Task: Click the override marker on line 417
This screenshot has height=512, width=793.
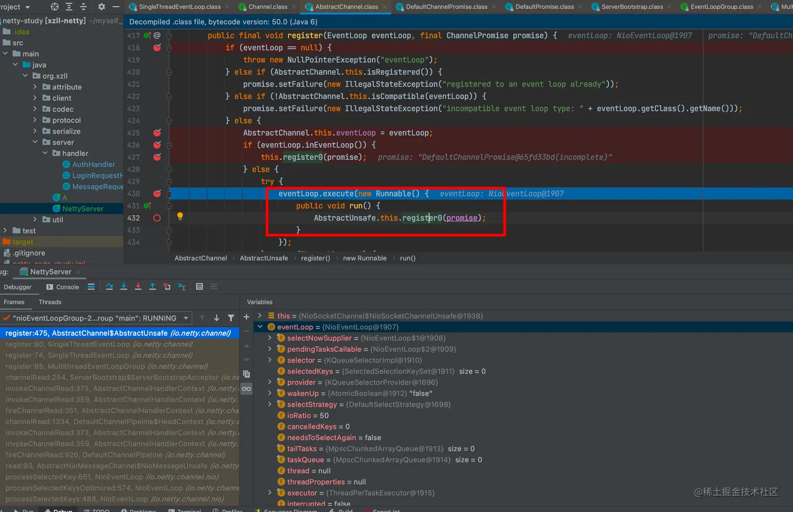Action: 147,35
